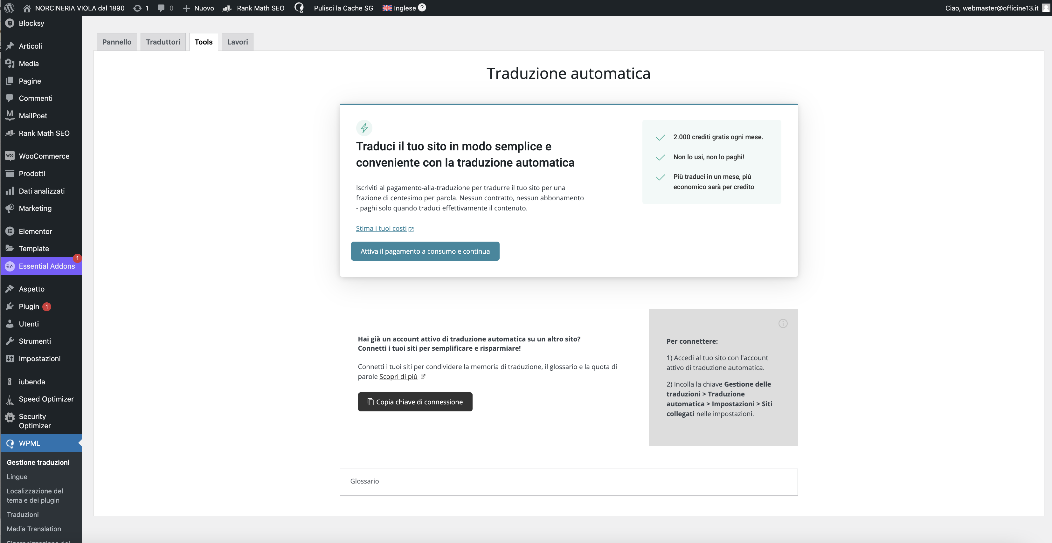Screen dimensions: 1052x543
Task: Click the Blocksy sidebar icon
Action: coord(10,23)
